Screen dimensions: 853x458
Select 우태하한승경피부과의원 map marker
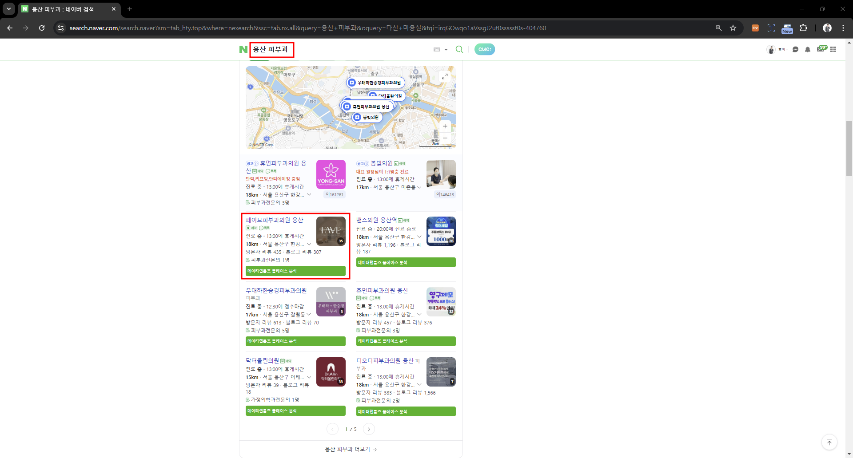(x=376, y=83)
